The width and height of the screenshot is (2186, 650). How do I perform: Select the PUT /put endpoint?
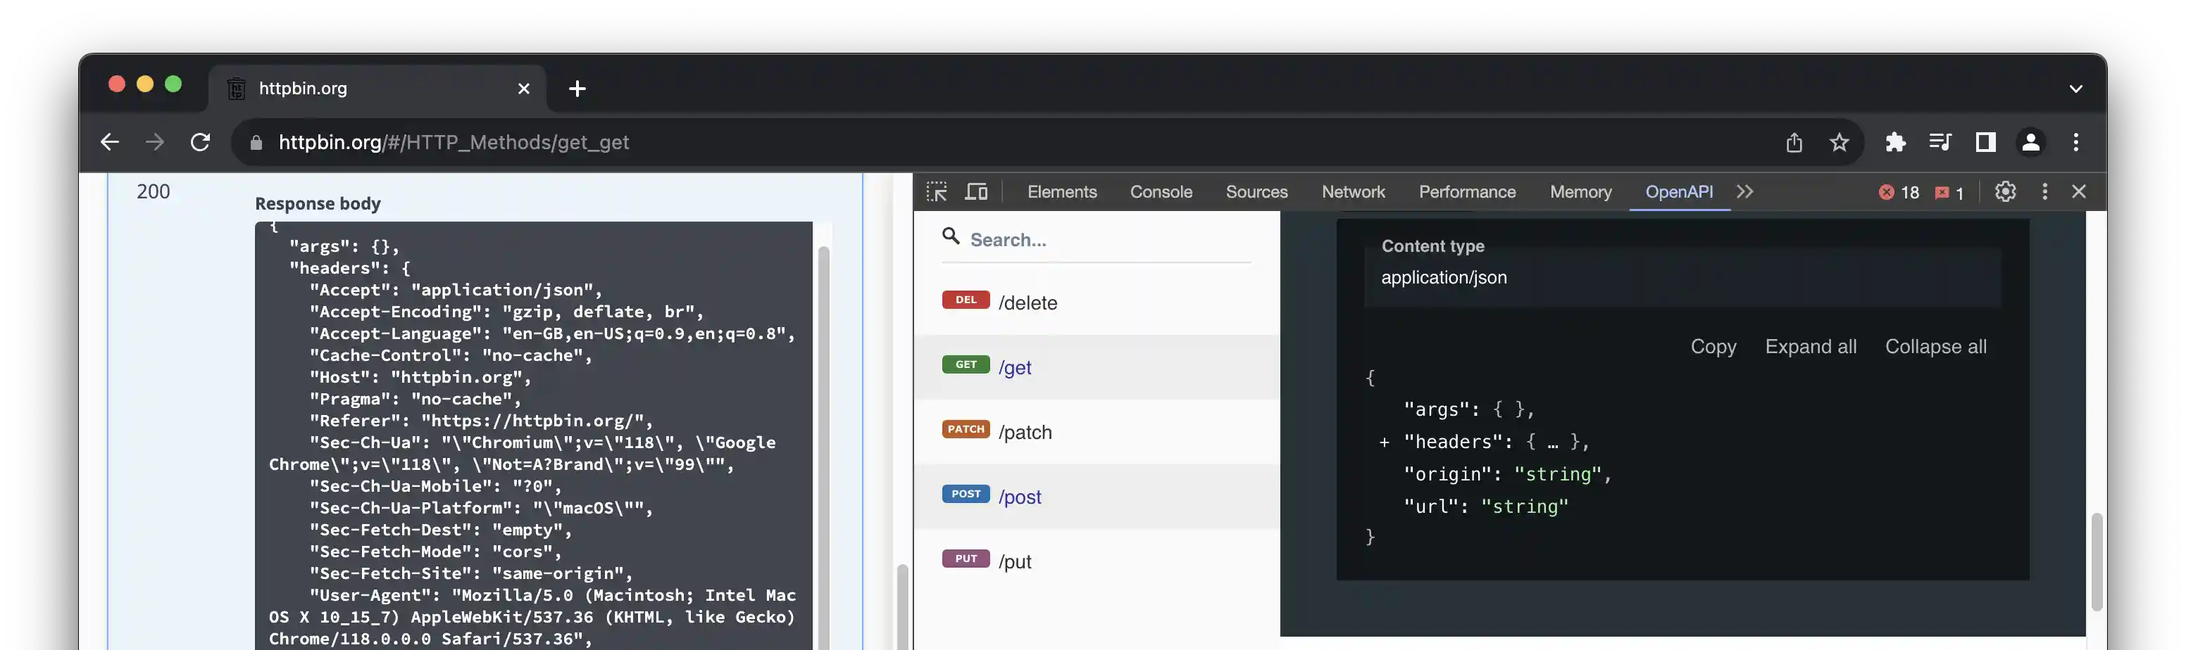click(x=1097, y=561)
